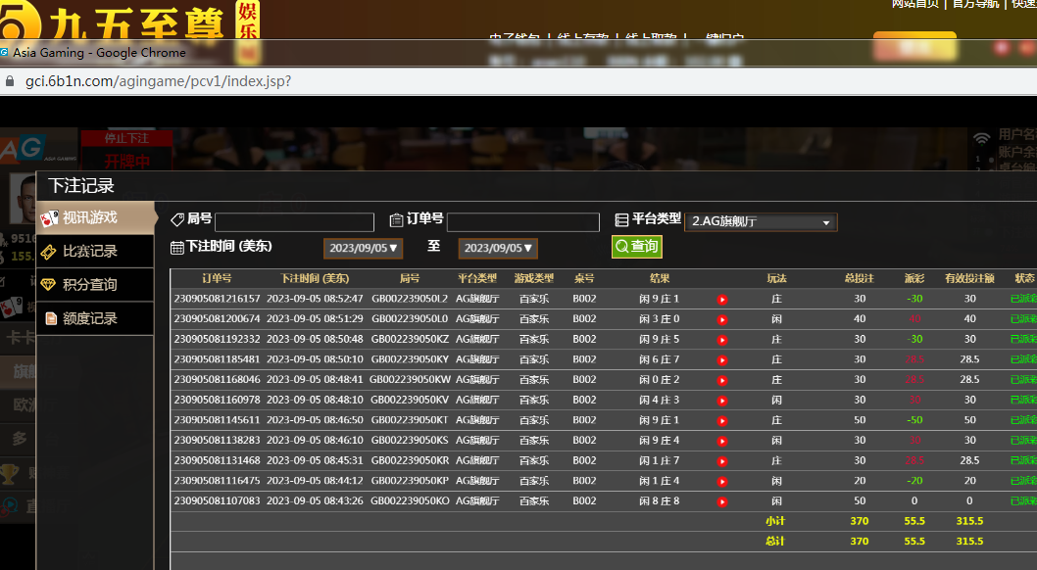Open the end date picker after 至
The width and height of the screenshot is (1037, 570).
click(499, 249)
